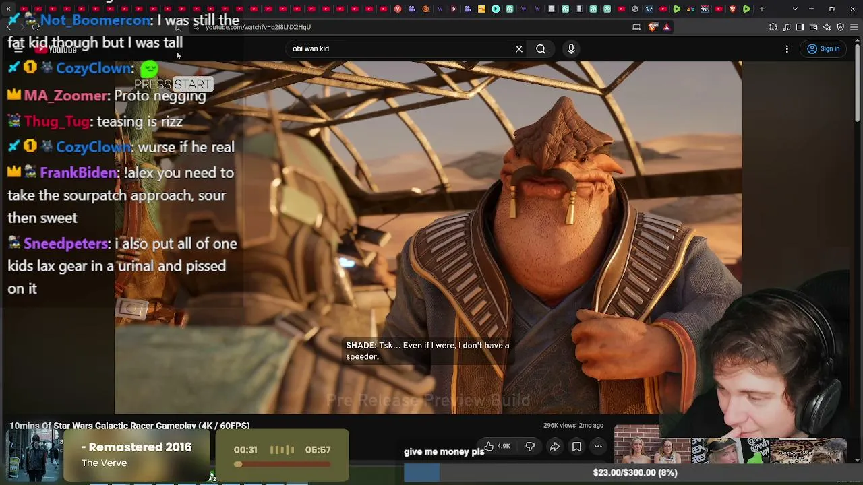Click the Brave Shields lion icon
Screen dimensions: 863x485
[x=653, y=27]
